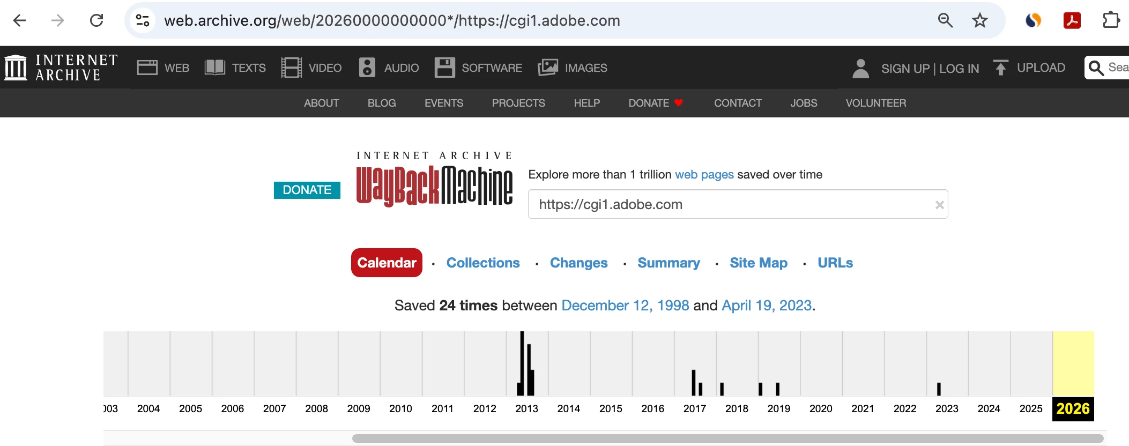Open the Adobe Acrobat extension icon
The width and height of the screenshot is (1129, 446).
tap(1072, 20)
